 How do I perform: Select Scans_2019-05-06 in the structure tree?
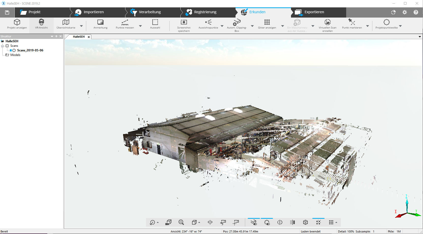[x=30, y=50]
